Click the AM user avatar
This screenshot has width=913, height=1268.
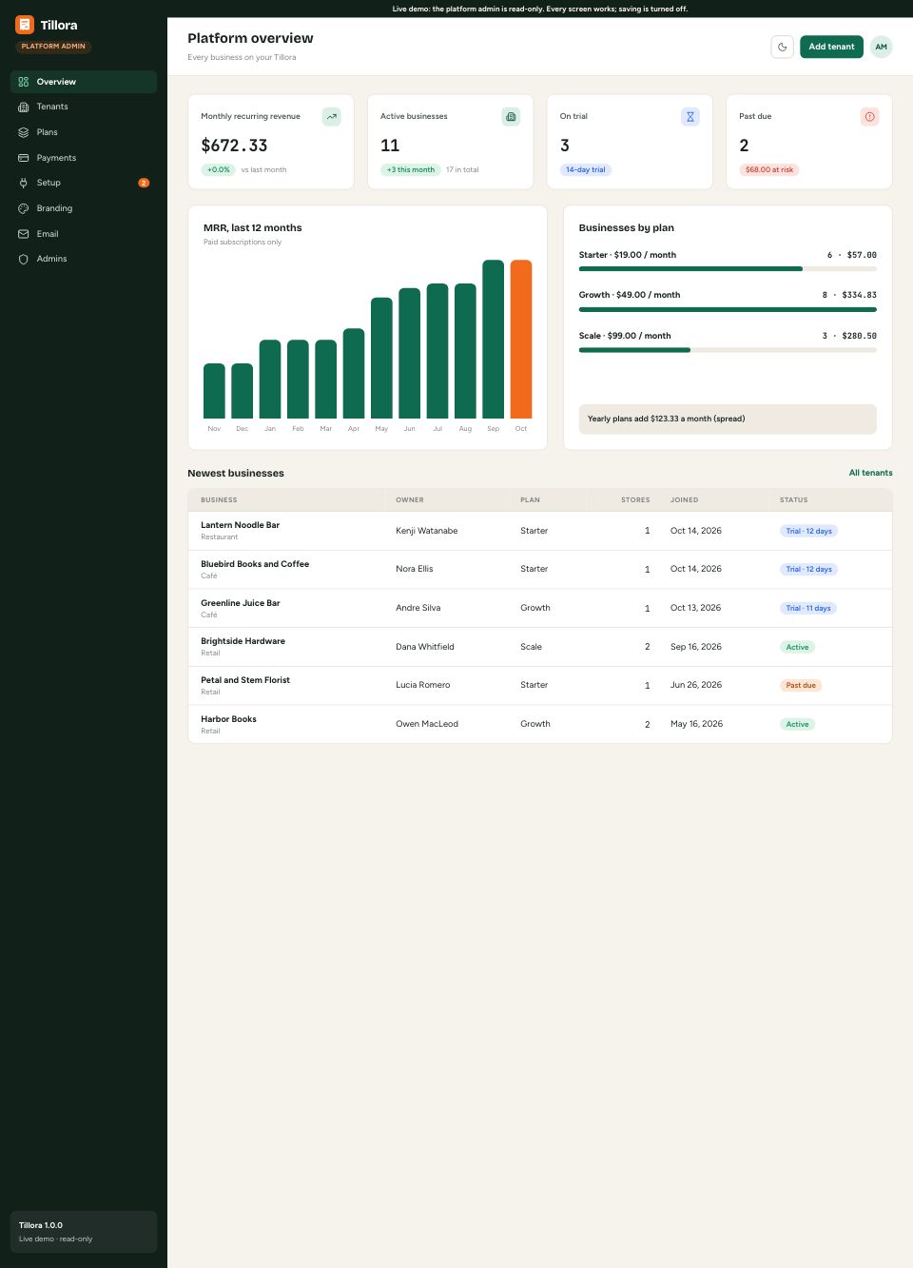tap(882, 47)
